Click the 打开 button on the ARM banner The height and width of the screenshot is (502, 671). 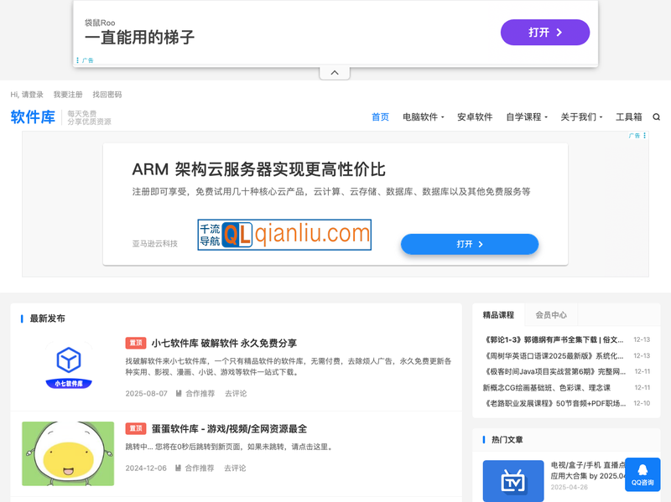point(470,243)
